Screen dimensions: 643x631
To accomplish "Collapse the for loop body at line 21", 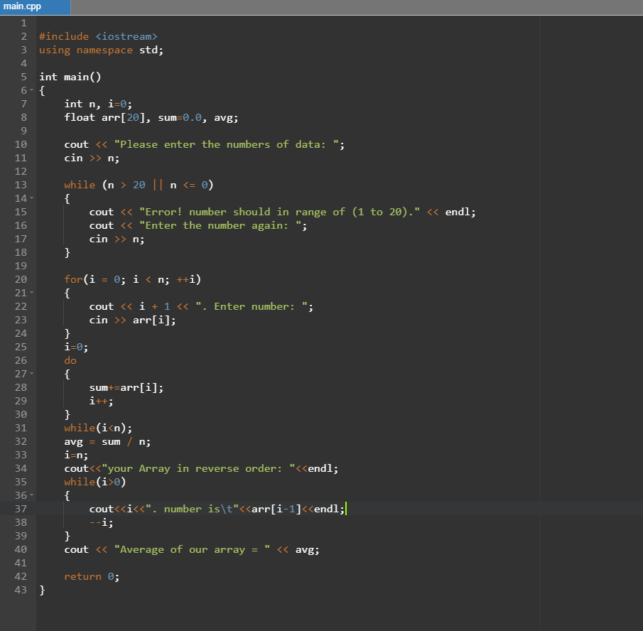I will pos(33,293).
